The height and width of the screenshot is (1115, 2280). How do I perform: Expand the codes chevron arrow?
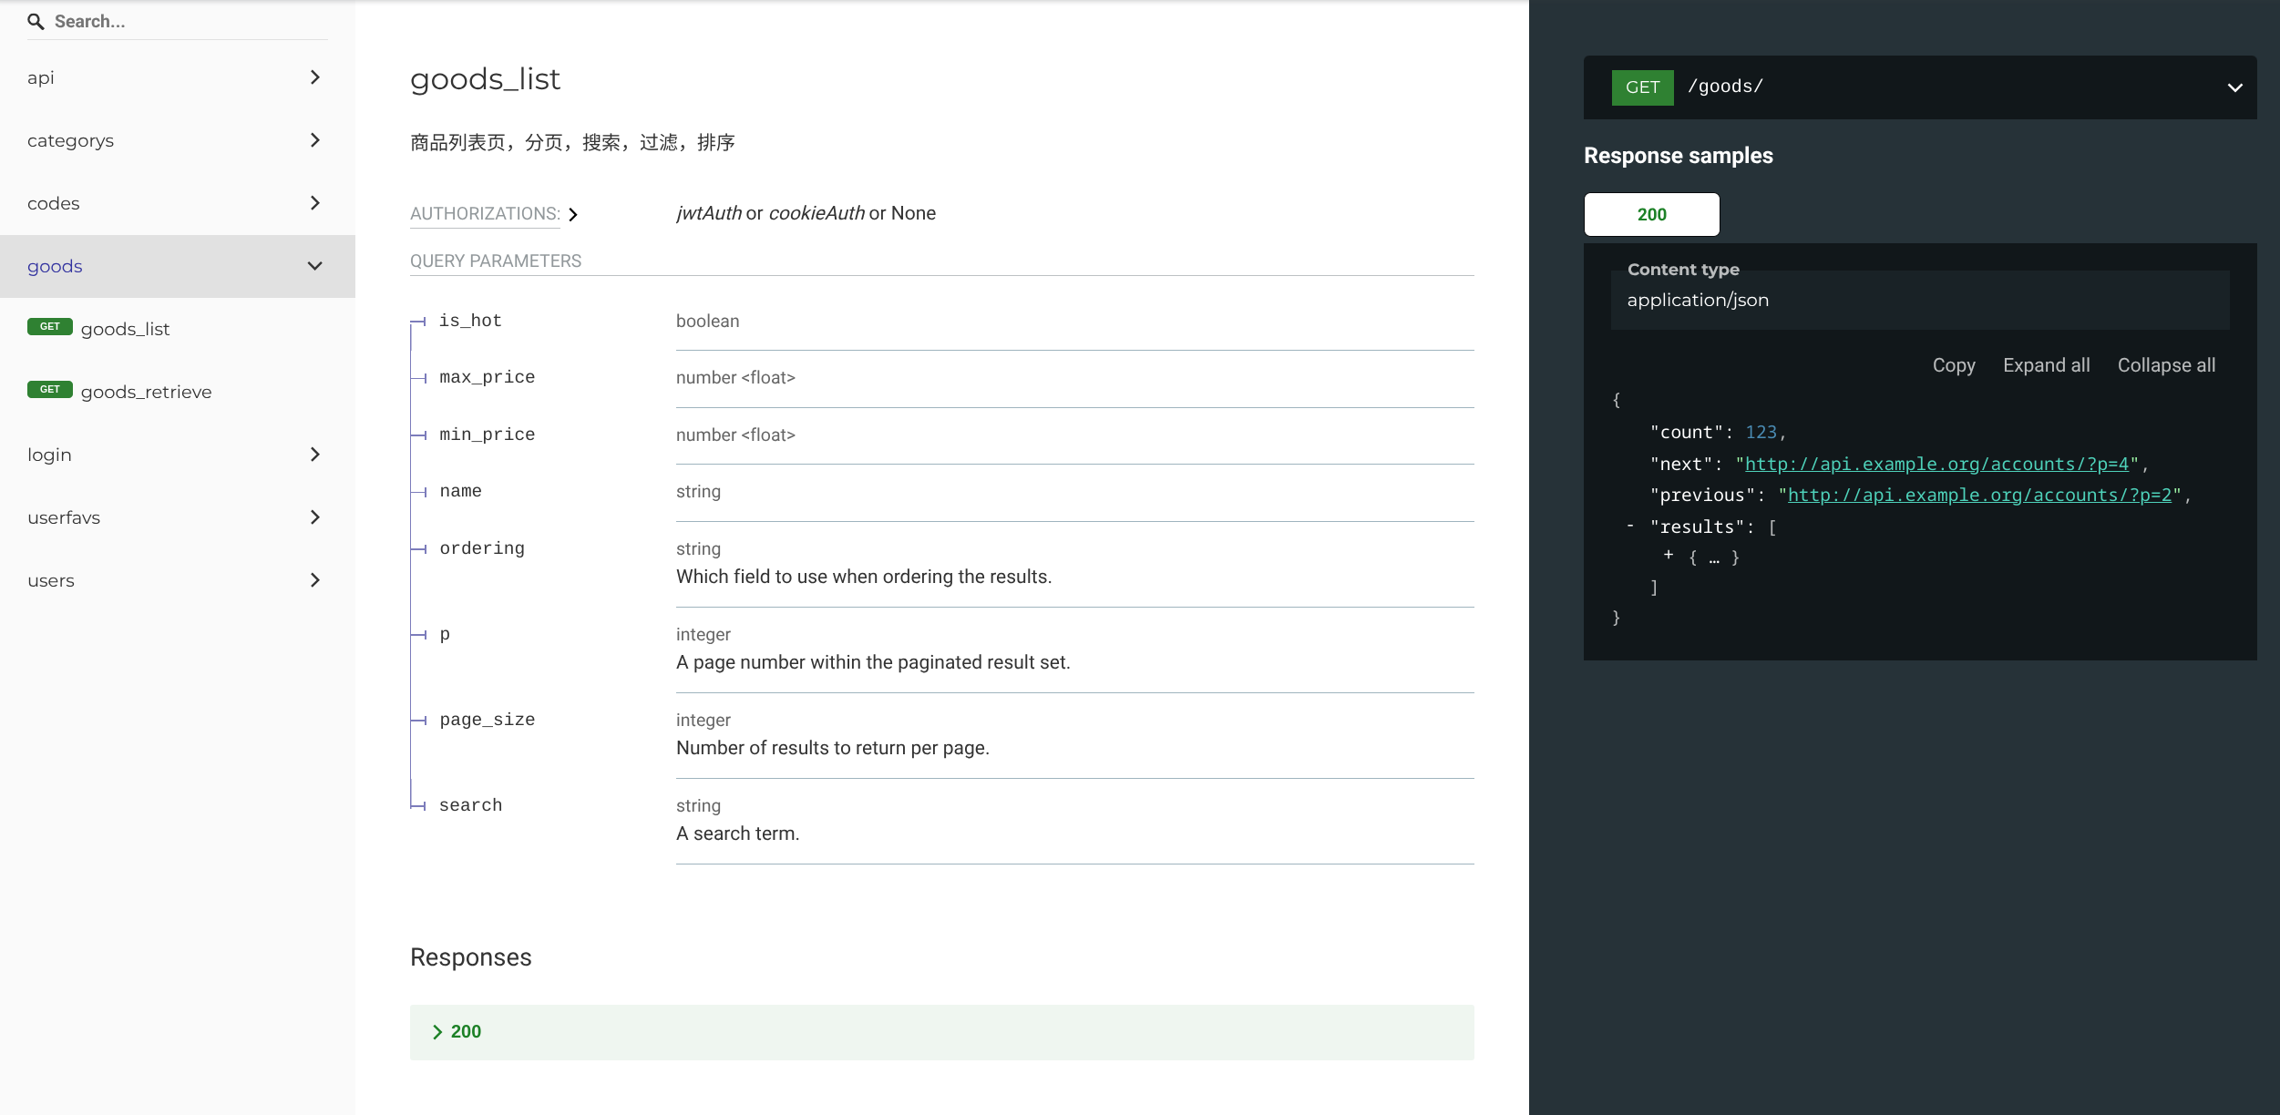[314, 203]
